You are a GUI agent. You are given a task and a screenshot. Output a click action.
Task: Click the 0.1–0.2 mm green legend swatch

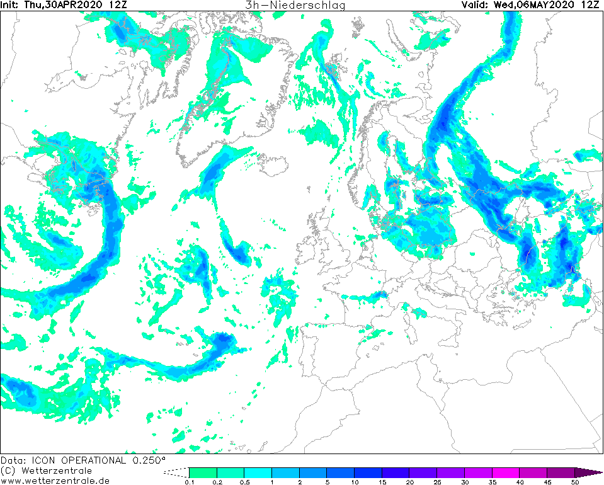pos(203,472)
